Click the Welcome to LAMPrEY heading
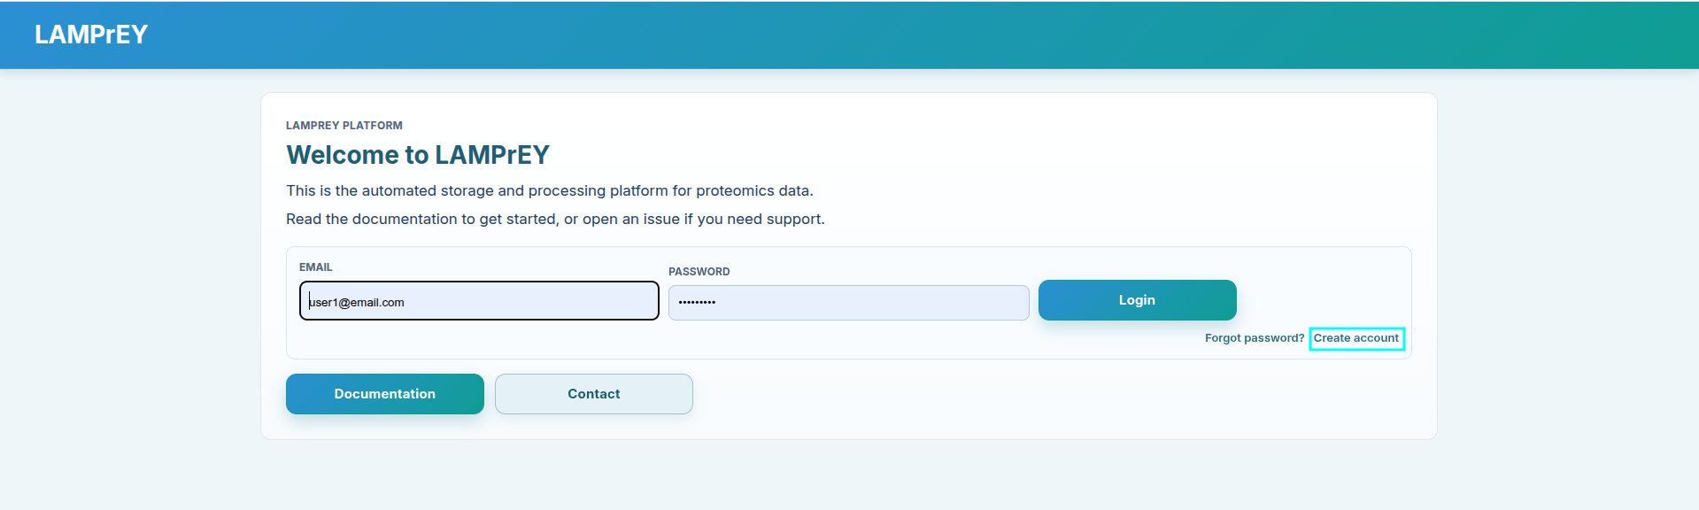The width and height of the screenshot is (1699, 510). tap(417, 155)
